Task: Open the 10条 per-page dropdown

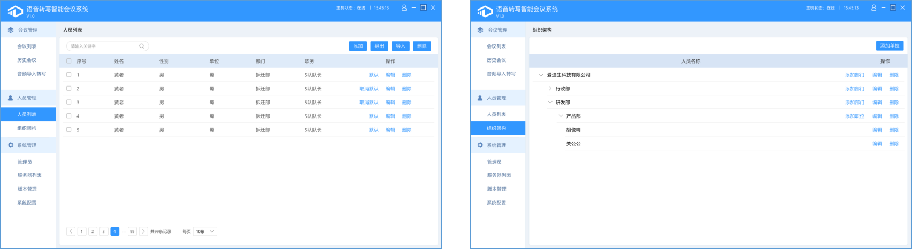Action: point(205,231)
